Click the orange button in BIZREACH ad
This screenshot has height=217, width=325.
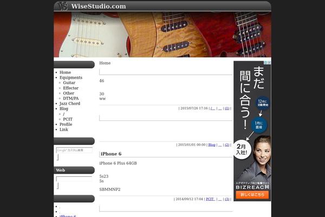(252, 195)
